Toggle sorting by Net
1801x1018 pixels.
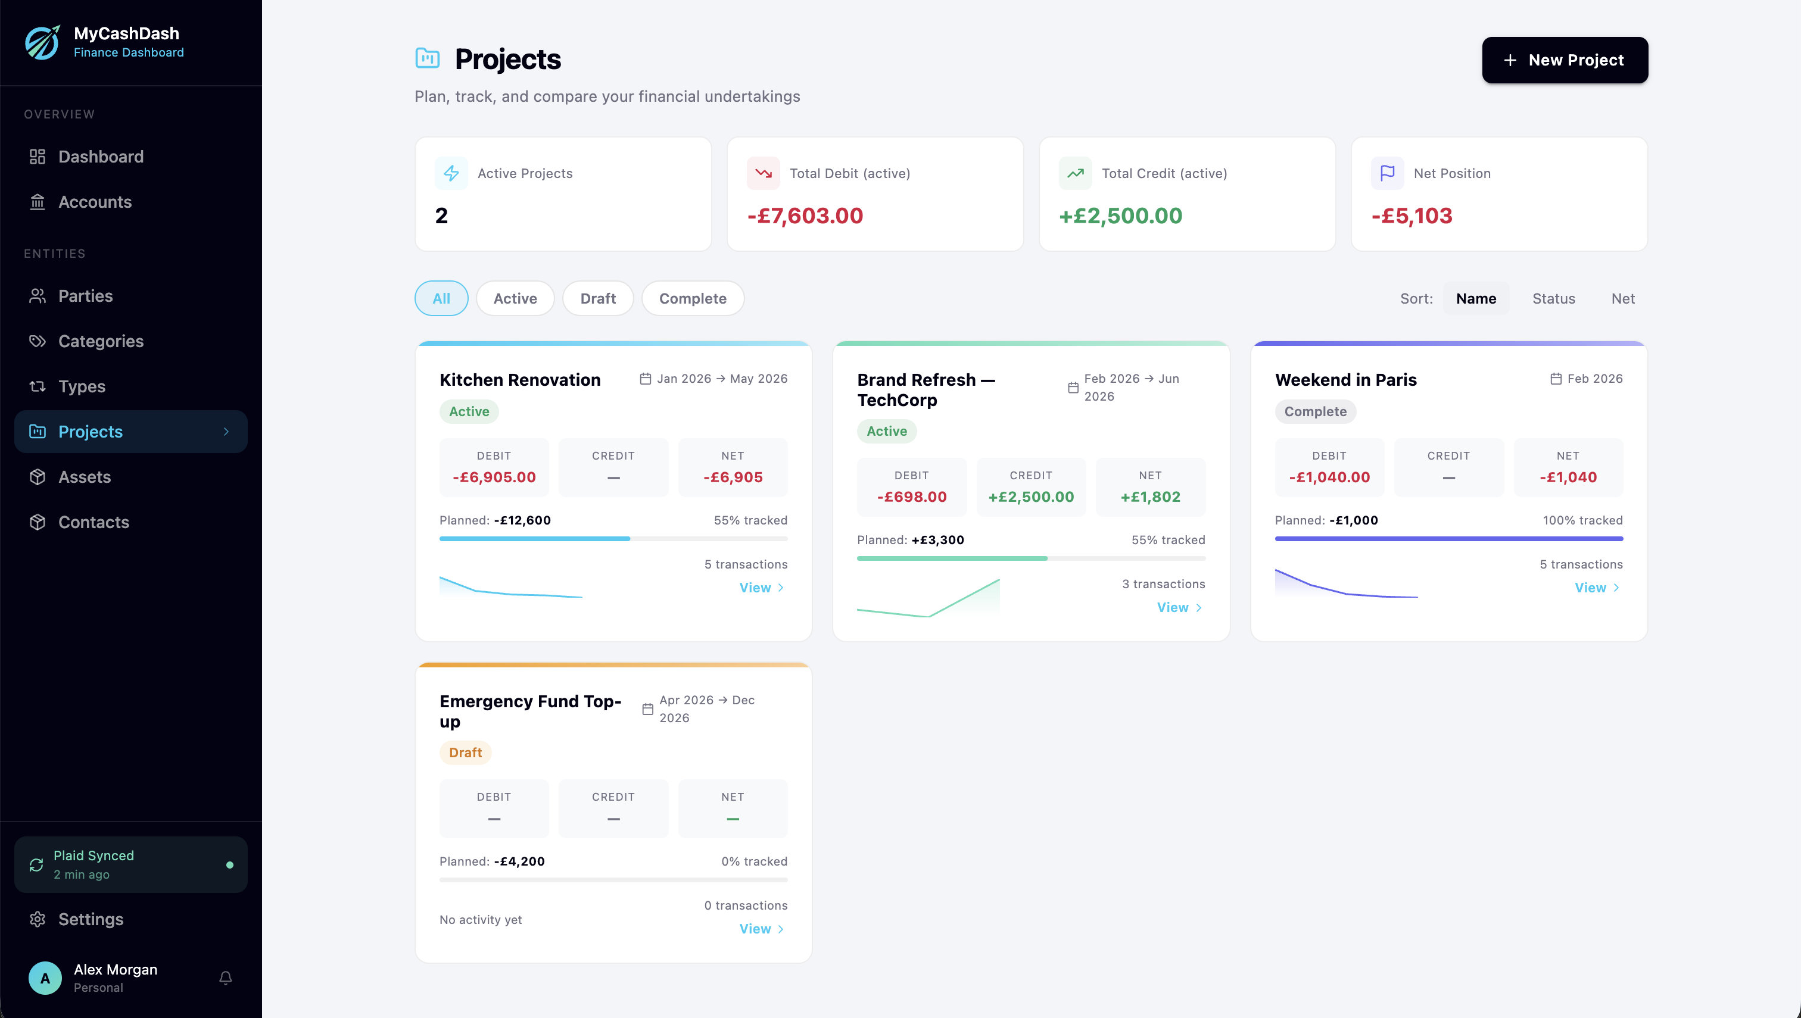(x=1624, y=298)
